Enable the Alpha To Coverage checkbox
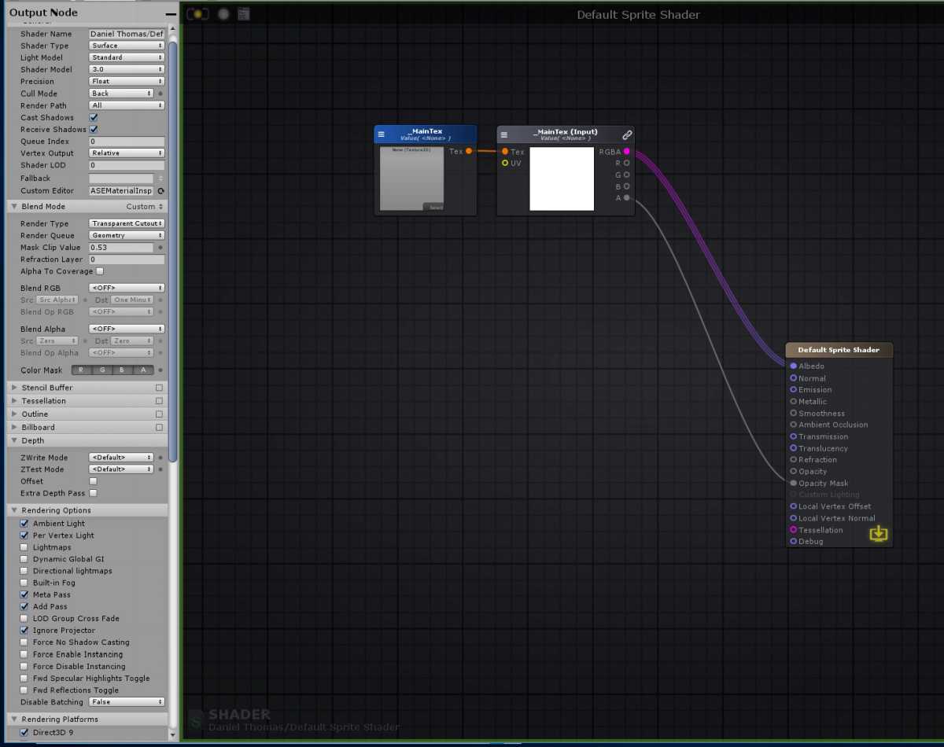 pos(100,271)
